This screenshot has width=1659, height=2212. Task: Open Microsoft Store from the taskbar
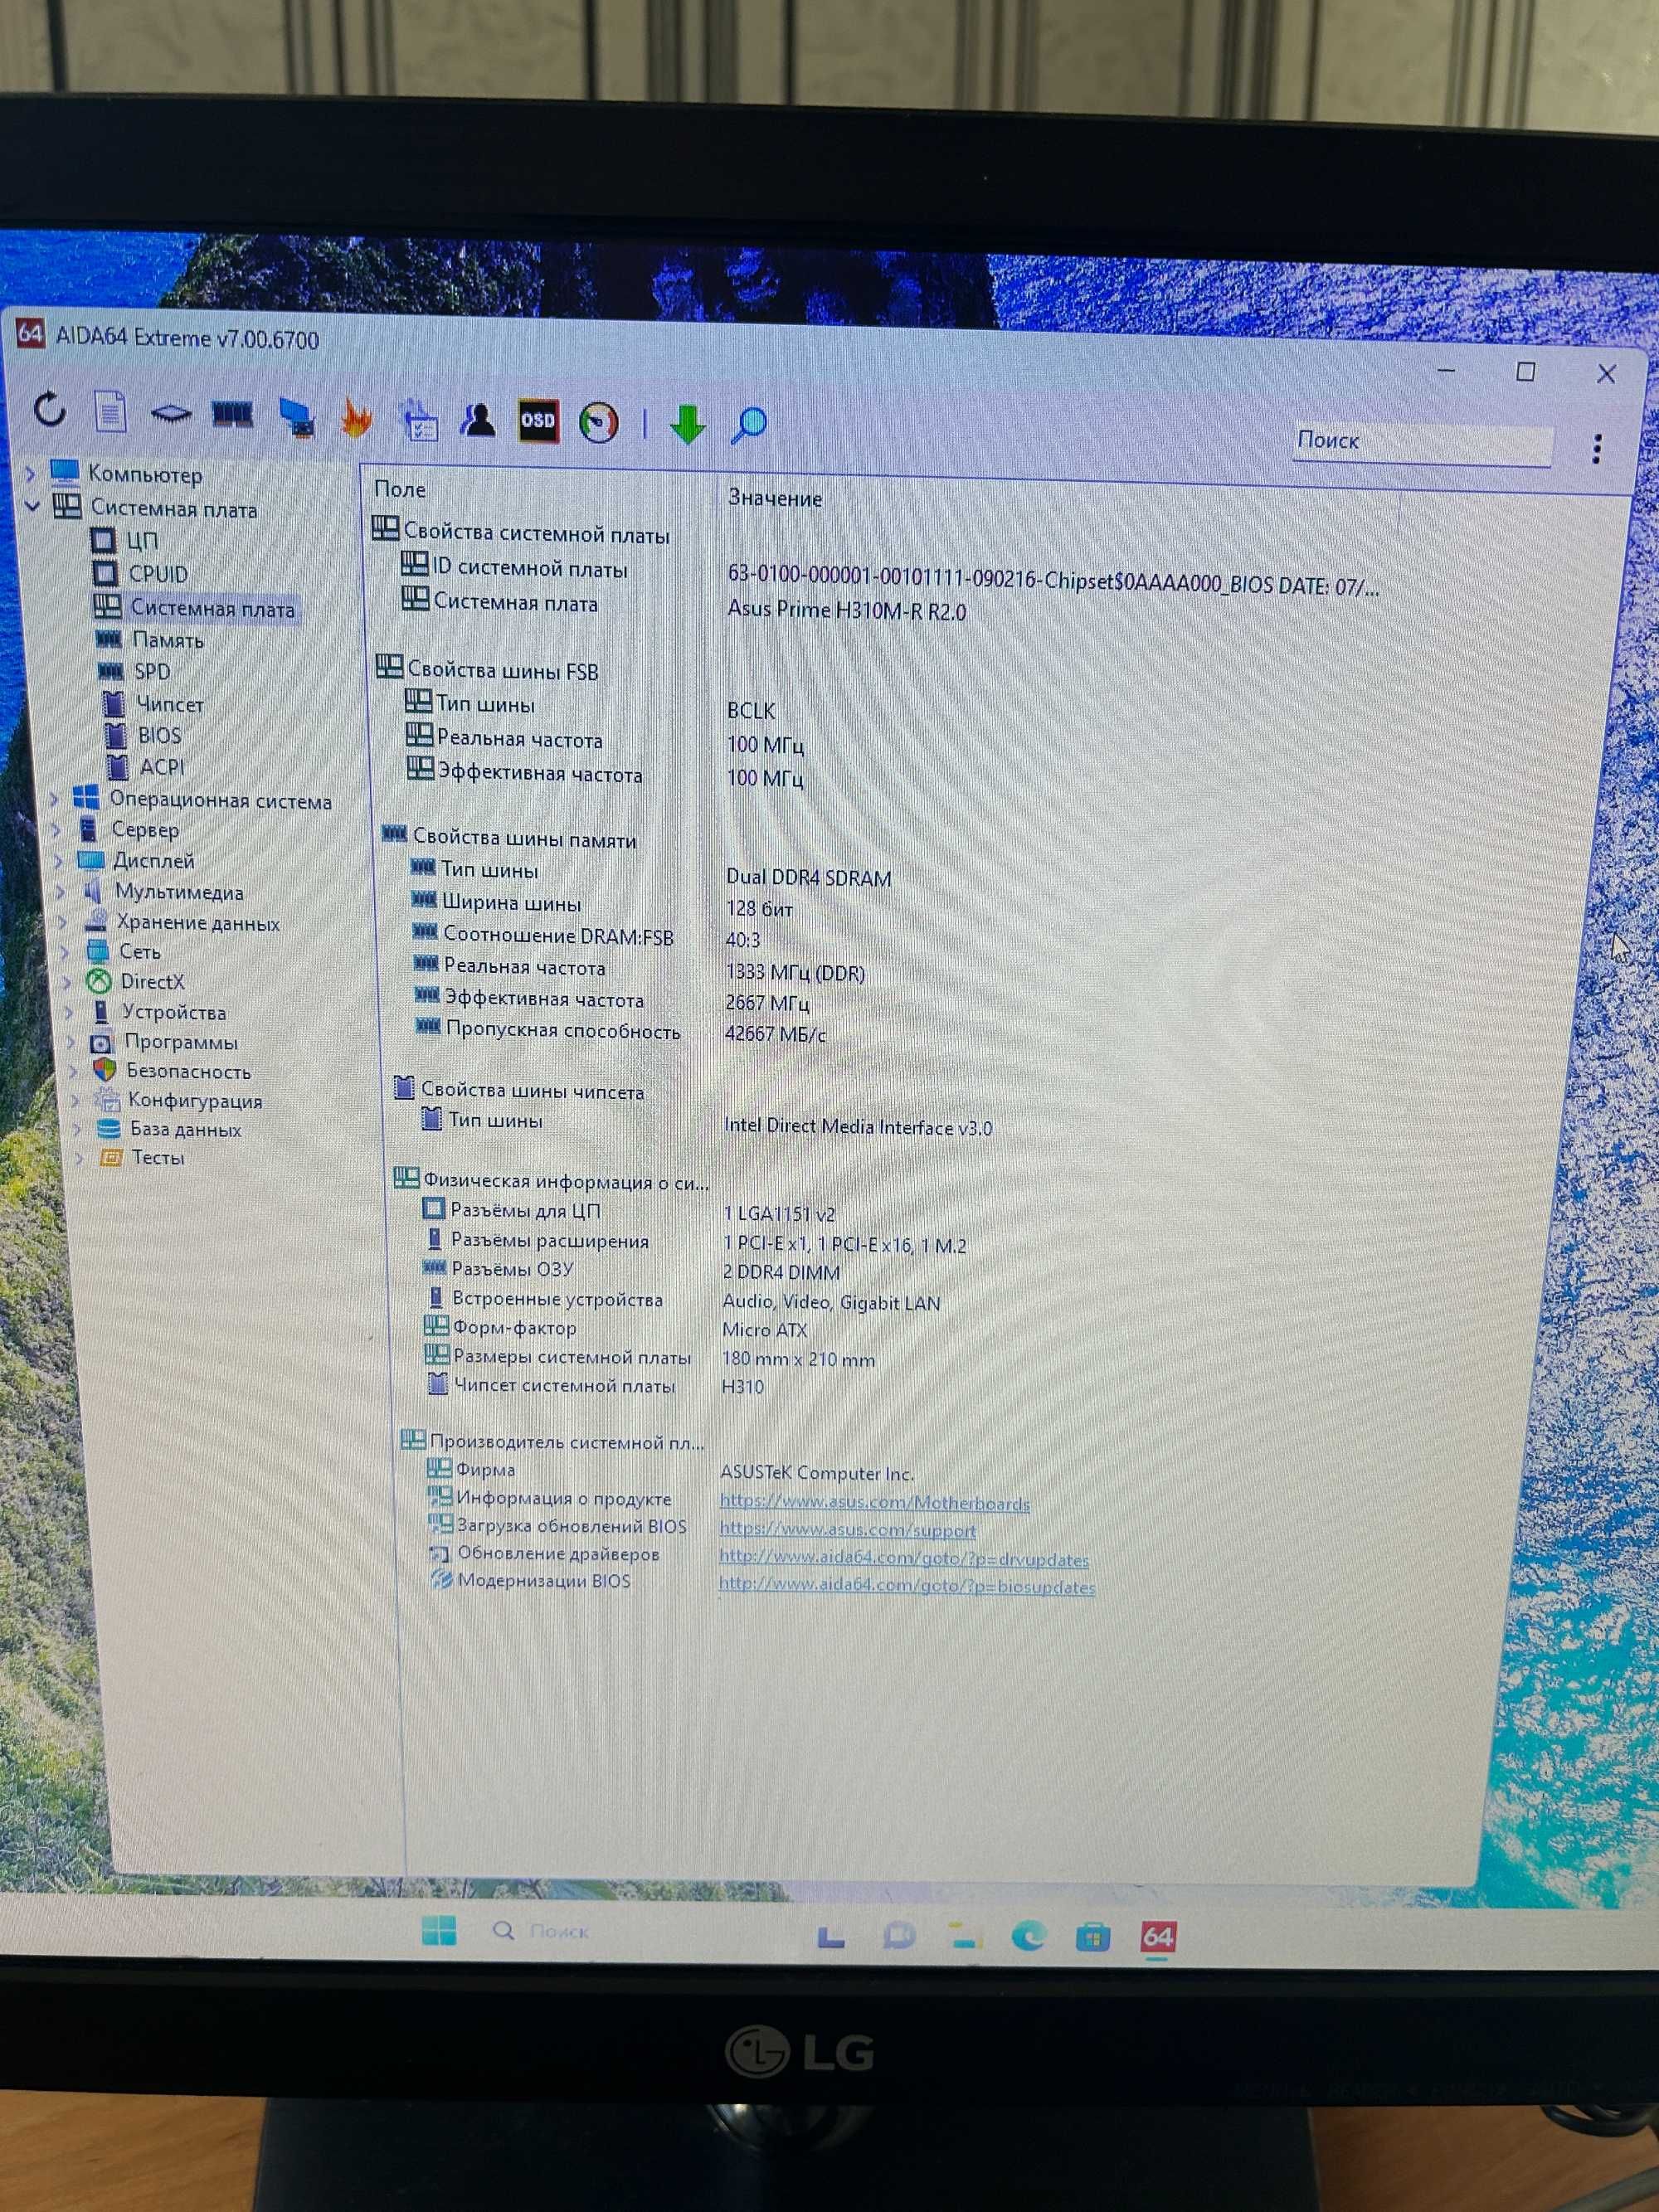(x=1092, y=1937)
